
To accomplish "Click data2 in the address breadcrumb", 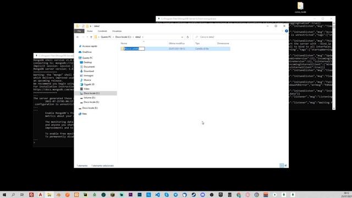I will 138,37.
